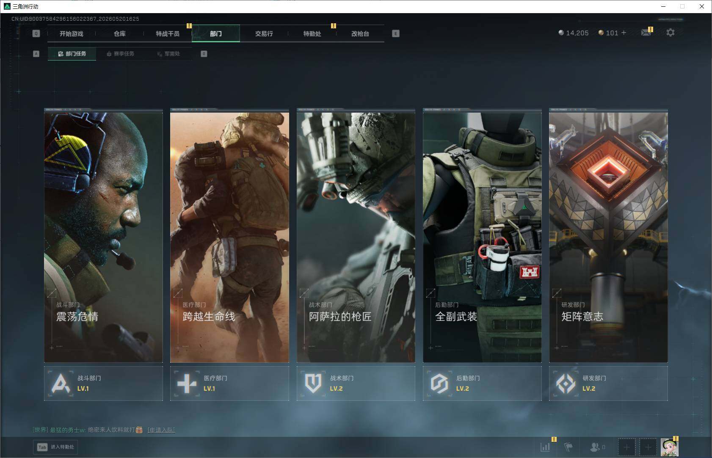This screenshot has width=712, height=458.
Task: Open the 军需处 sub-tab
Action: [168, 54]
